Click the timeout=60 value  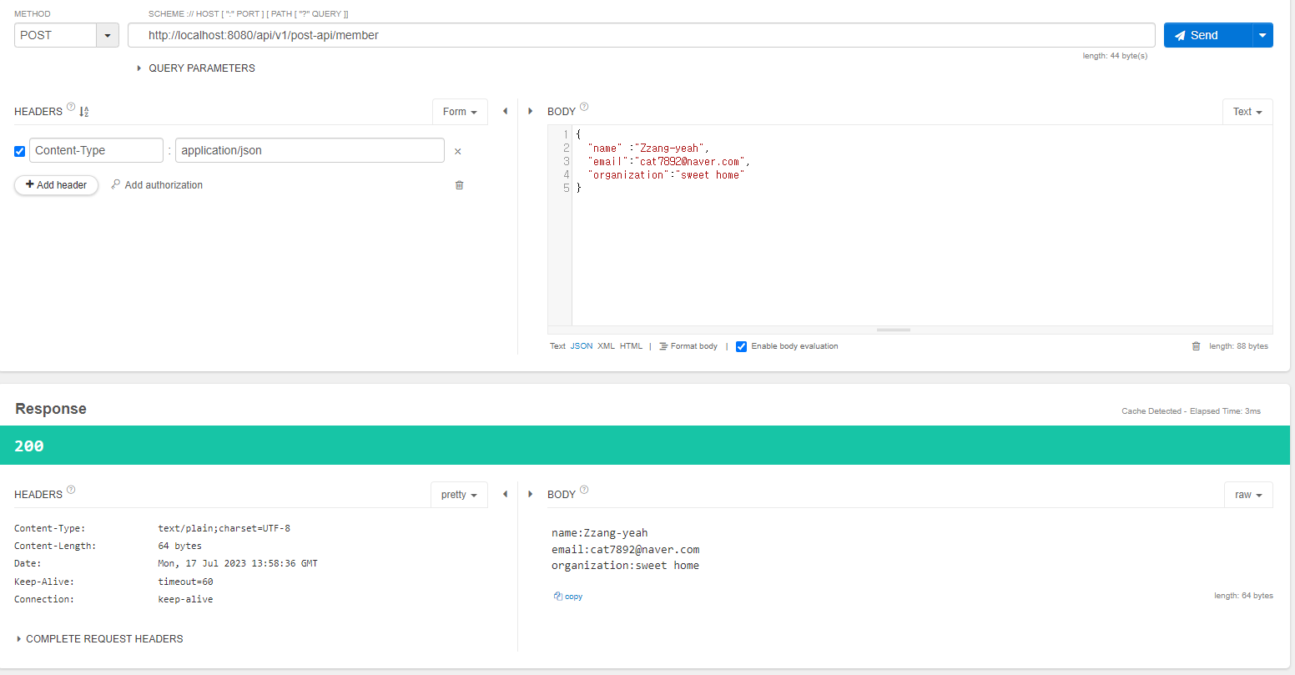pos(185,582)
